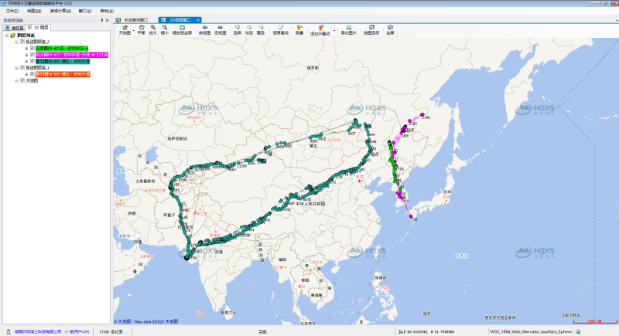This screenshot has height=336, width=619.
Task: Uncheck the magenta track layer checkbox
Action: [x=32, y=55]
